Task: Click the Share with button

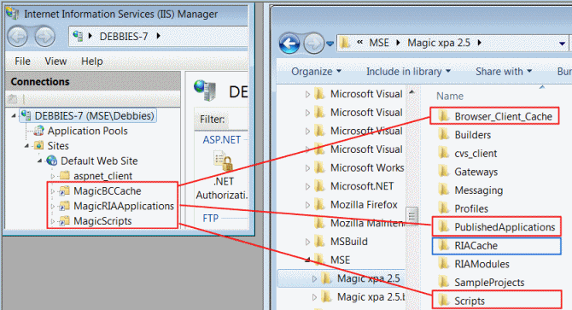Action: tap(504, 72)
